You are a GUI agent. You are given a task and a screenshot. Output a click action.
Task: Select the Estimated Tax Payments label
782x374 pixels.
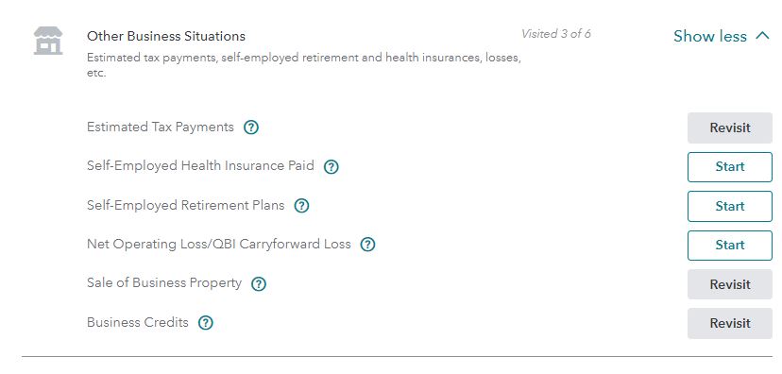pyautogui.click(x=161, y=127)
